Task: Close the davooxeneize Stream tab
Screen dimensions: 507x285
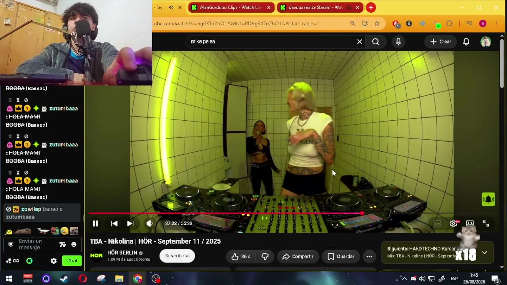Action: [357, 8]
